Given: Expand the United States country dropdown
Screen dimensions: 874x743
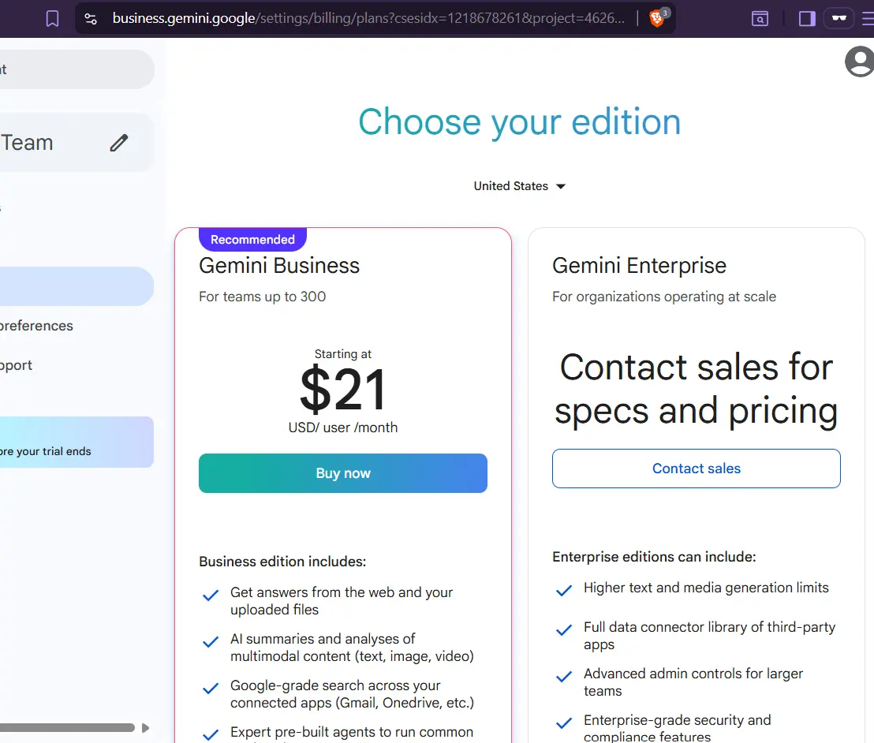Looking at the screenshot, I should coord(519,186).
